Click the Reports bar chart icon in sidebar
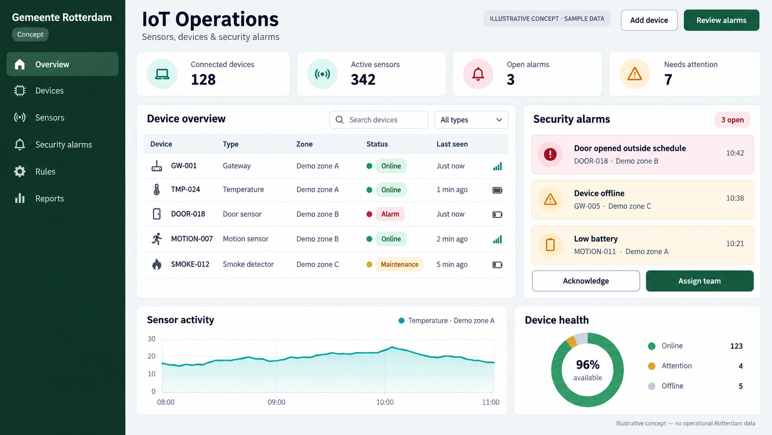Viewport: 772px width, 435px height. tap(20, 198)
